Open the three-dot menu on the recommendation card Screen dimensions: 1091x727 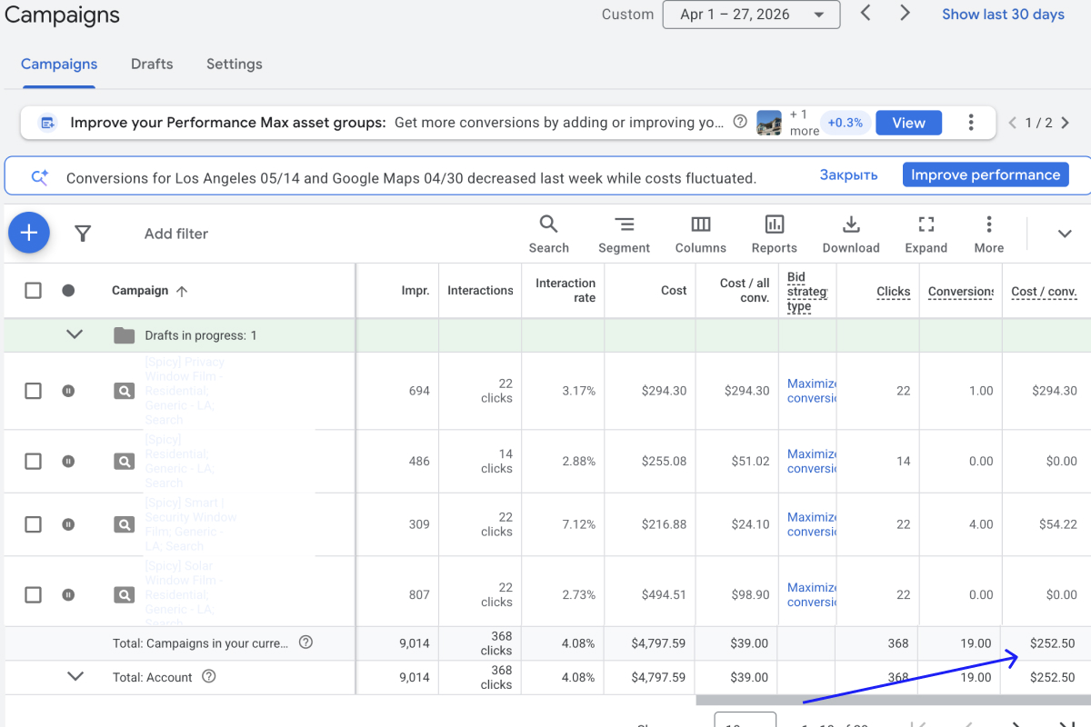click(x=971, y=123)
